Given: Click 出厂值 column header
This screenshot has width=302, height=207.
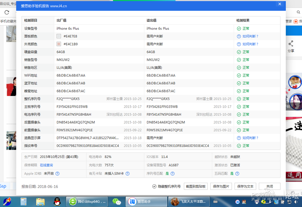Looking at the screenshot, I should coord(61,21).
